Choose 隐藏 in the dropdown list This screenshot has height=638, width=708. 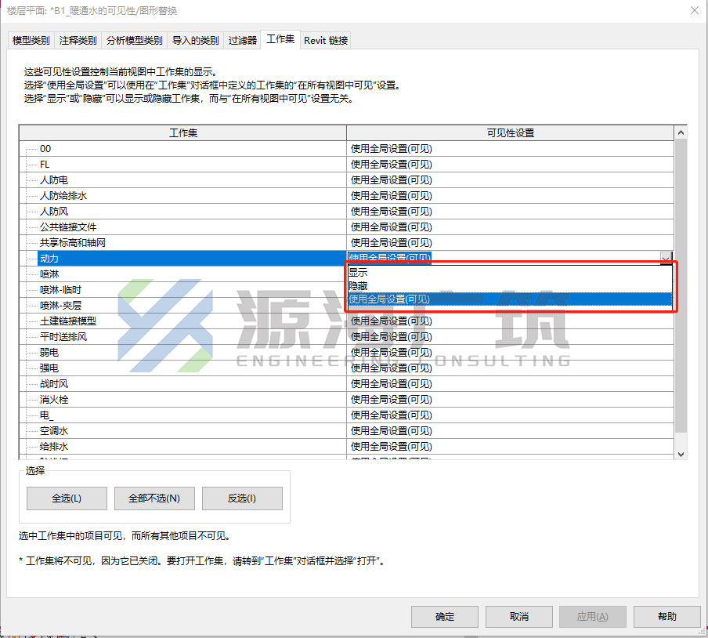[510, 285]
